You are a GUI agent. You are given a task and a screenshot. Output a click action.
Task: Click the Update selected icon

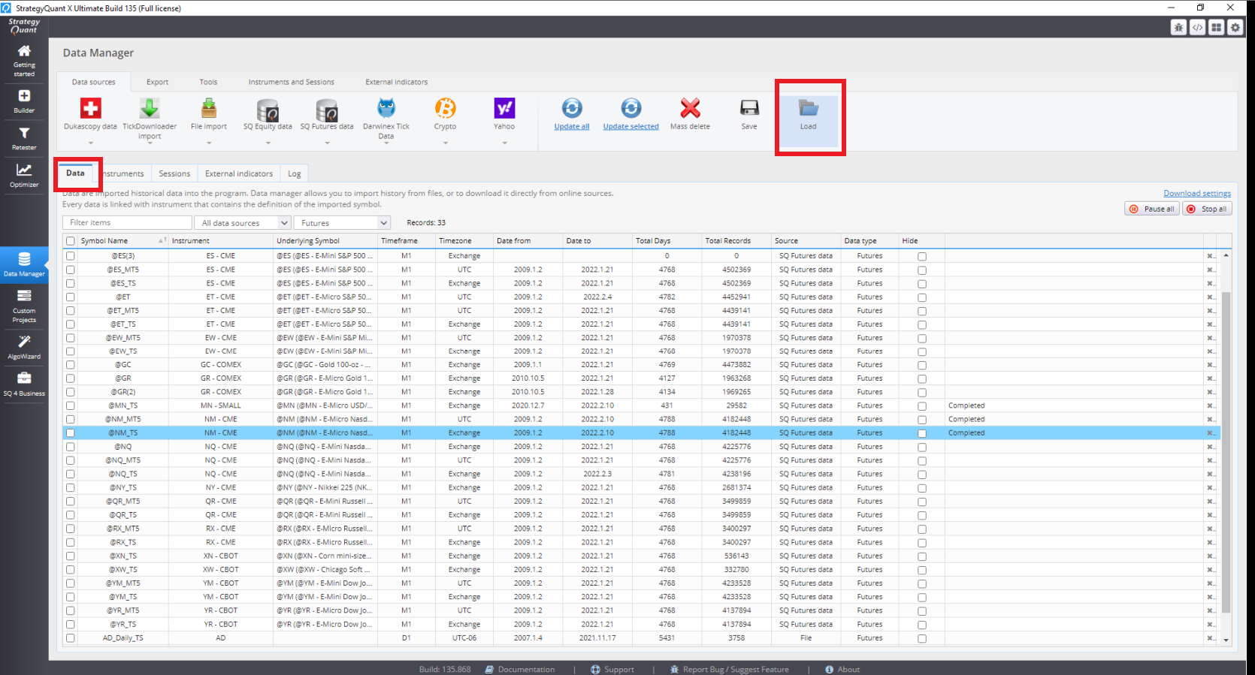point(631,108)
